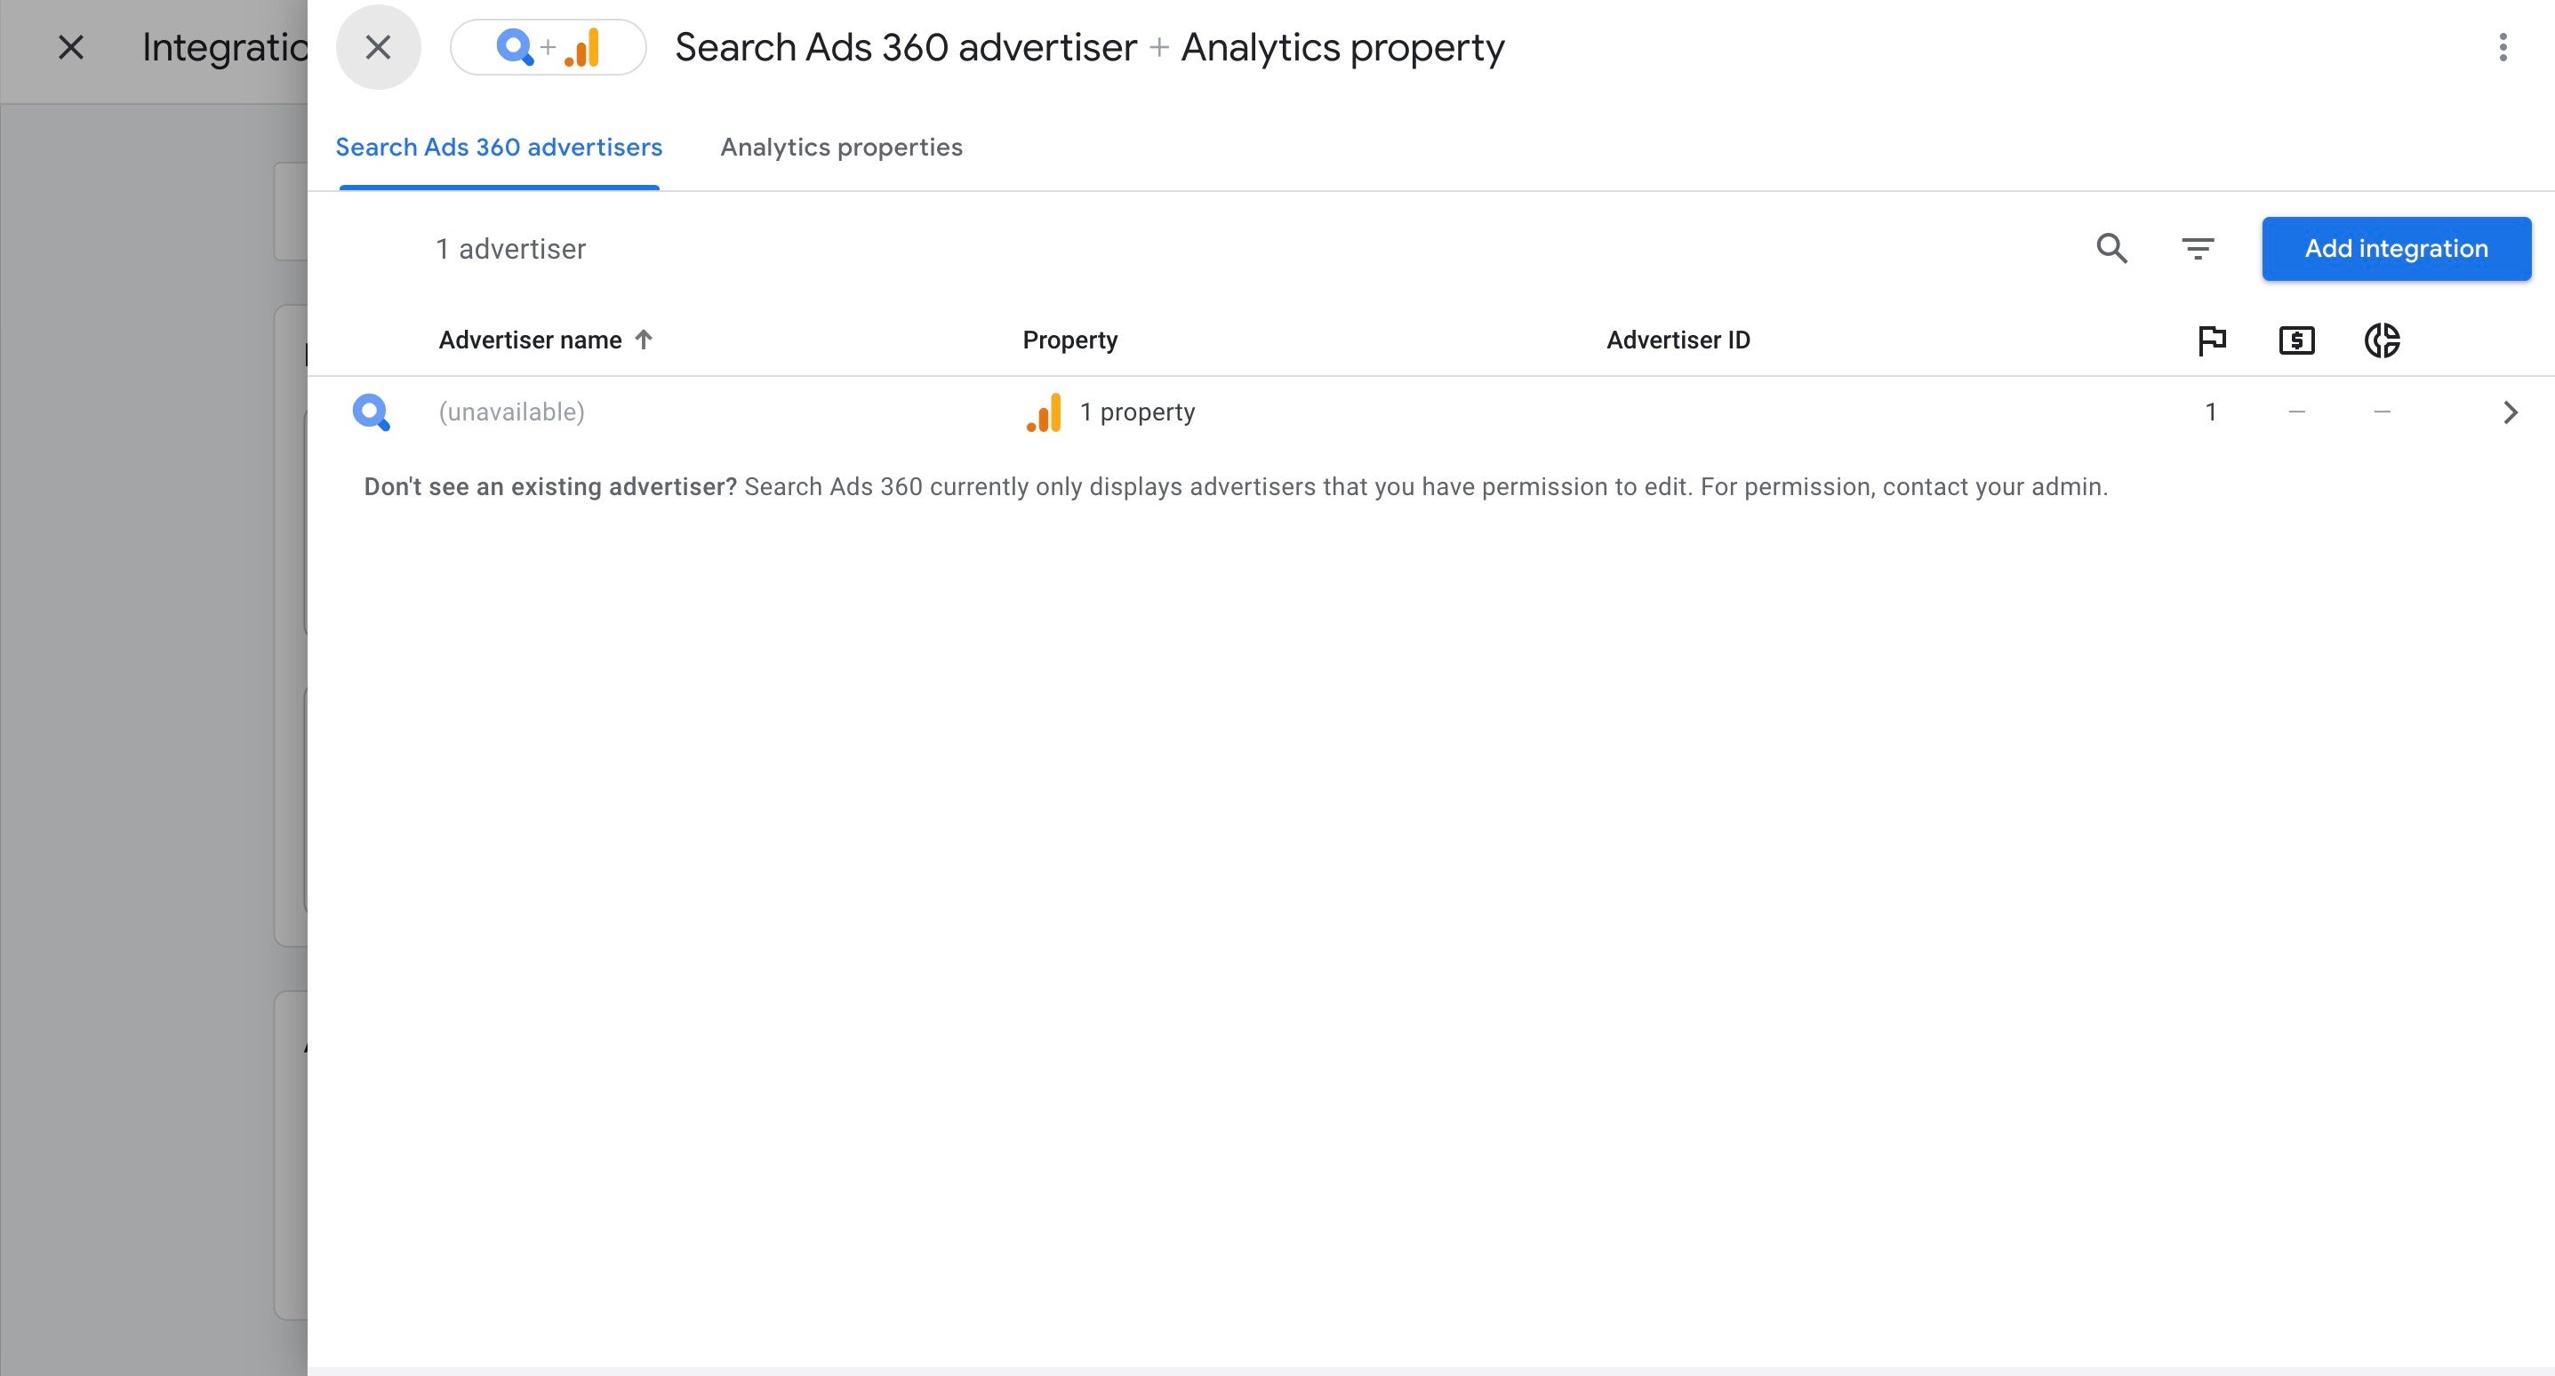Open the (unavailable) advertiser entry

tap(512, 412)
